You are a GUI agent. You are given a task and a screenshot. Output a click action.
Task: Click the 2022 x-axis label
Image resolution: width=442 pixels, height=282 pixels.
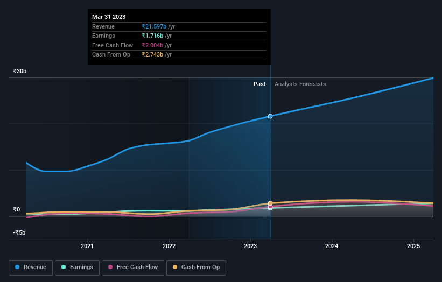tap(169, 246)
